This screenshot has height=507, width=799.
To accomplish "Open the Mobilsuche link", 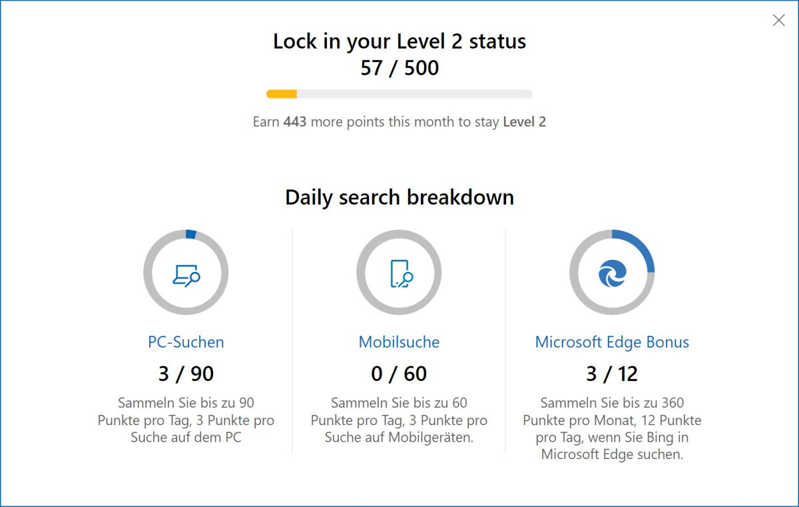I will (399, 342).
